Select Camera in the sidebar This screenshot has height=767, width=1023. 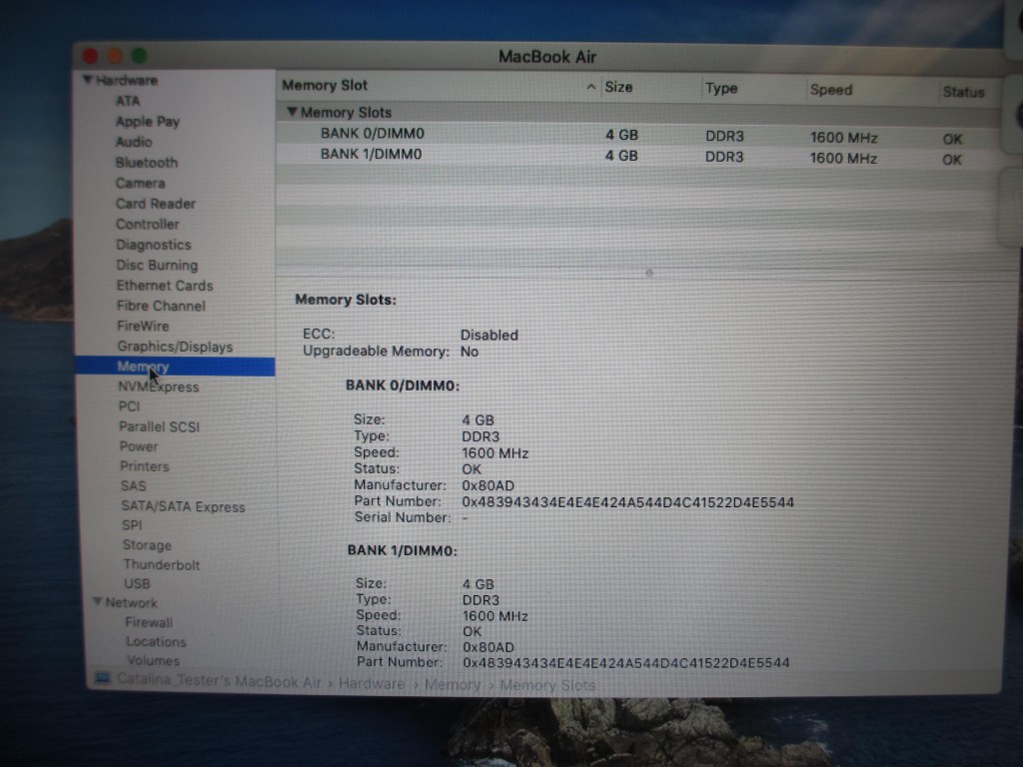pyautogui.click(x=140, y=184)
